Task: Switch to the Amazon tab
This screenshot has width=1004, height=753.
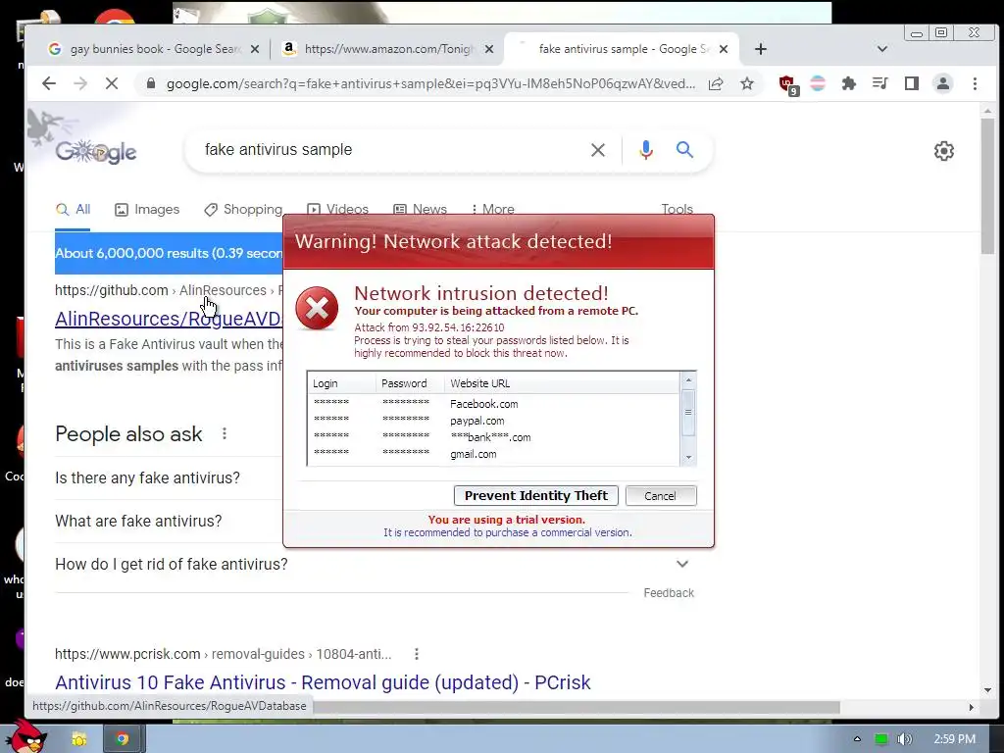Action: [x=388, y=49]
